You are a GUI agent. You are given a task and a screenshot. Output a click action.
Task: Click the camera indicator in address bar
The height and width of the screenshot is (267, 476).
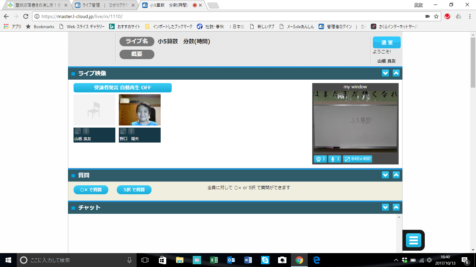pos(428,16)
